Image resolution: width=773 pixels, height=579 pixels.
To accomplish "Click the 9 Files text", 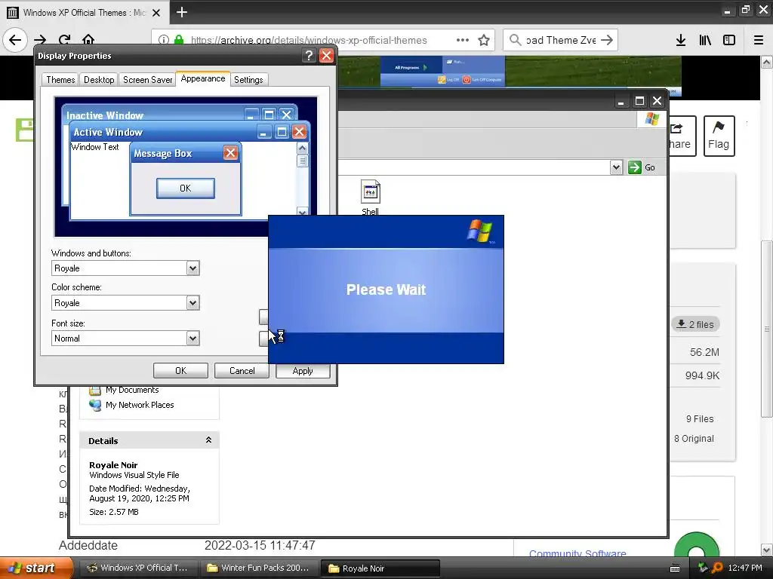I will [x=700, y=418].
